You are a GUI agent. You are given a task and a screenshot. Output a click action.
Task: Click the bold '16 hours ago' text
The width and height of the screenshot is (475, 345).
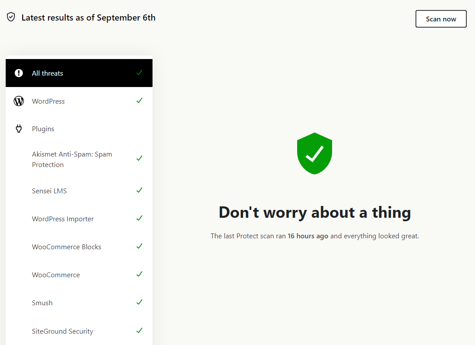point(308,236)
